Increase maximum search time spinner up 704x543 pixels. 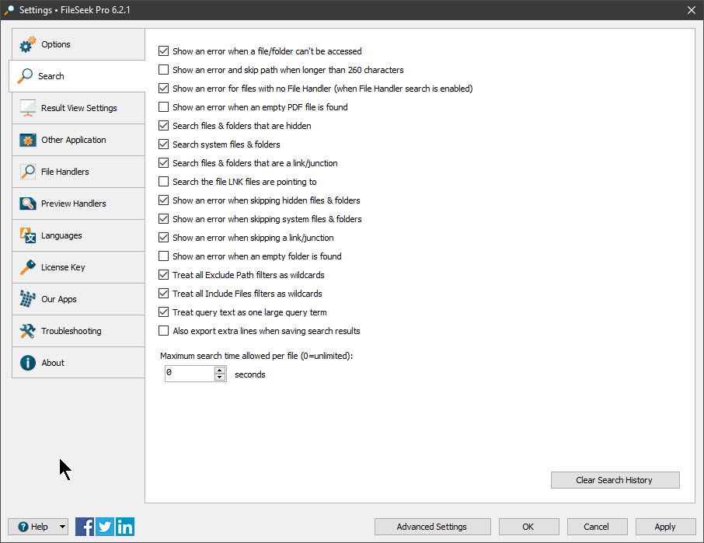click(220, 371)
